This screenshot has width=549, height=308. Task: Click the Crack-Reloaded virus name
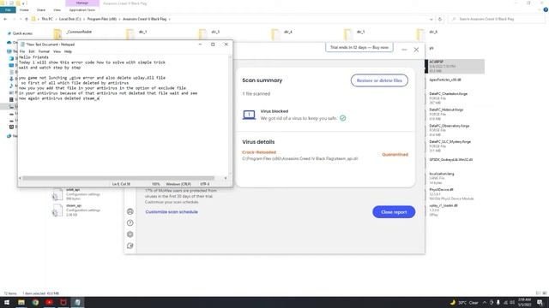click(259, 152)
